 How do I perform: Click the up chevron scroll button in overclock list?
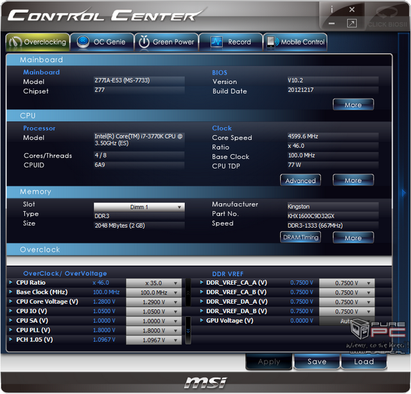click(x=188, y=292)
